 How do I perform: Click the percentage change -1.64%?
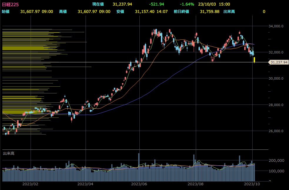click(187, 4)
